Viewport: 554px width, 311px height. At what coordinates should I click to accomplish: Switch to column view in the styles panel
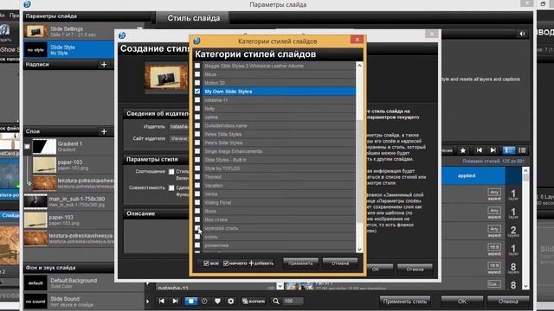pos(522,150)
